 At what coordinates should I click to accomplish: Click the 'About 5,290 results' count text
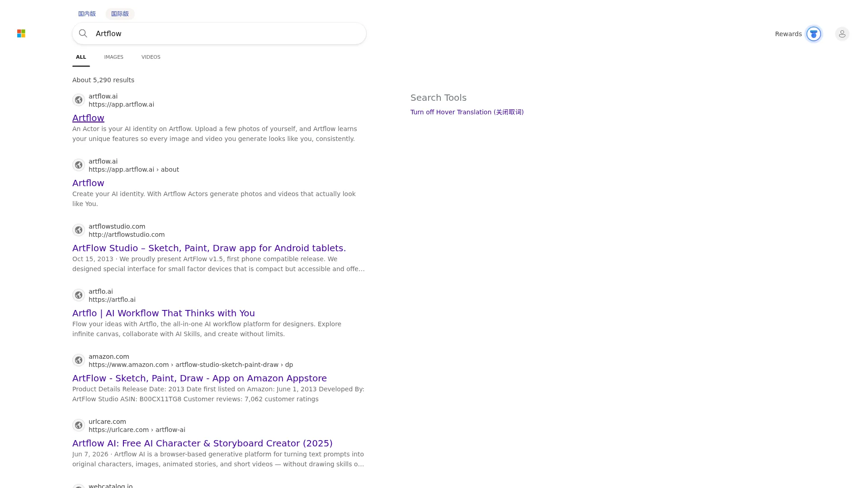103,80
